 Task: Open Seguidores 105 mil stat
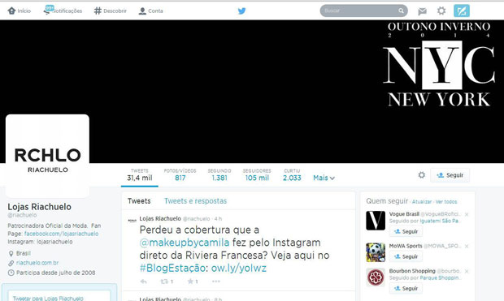[x=257, y=175]
